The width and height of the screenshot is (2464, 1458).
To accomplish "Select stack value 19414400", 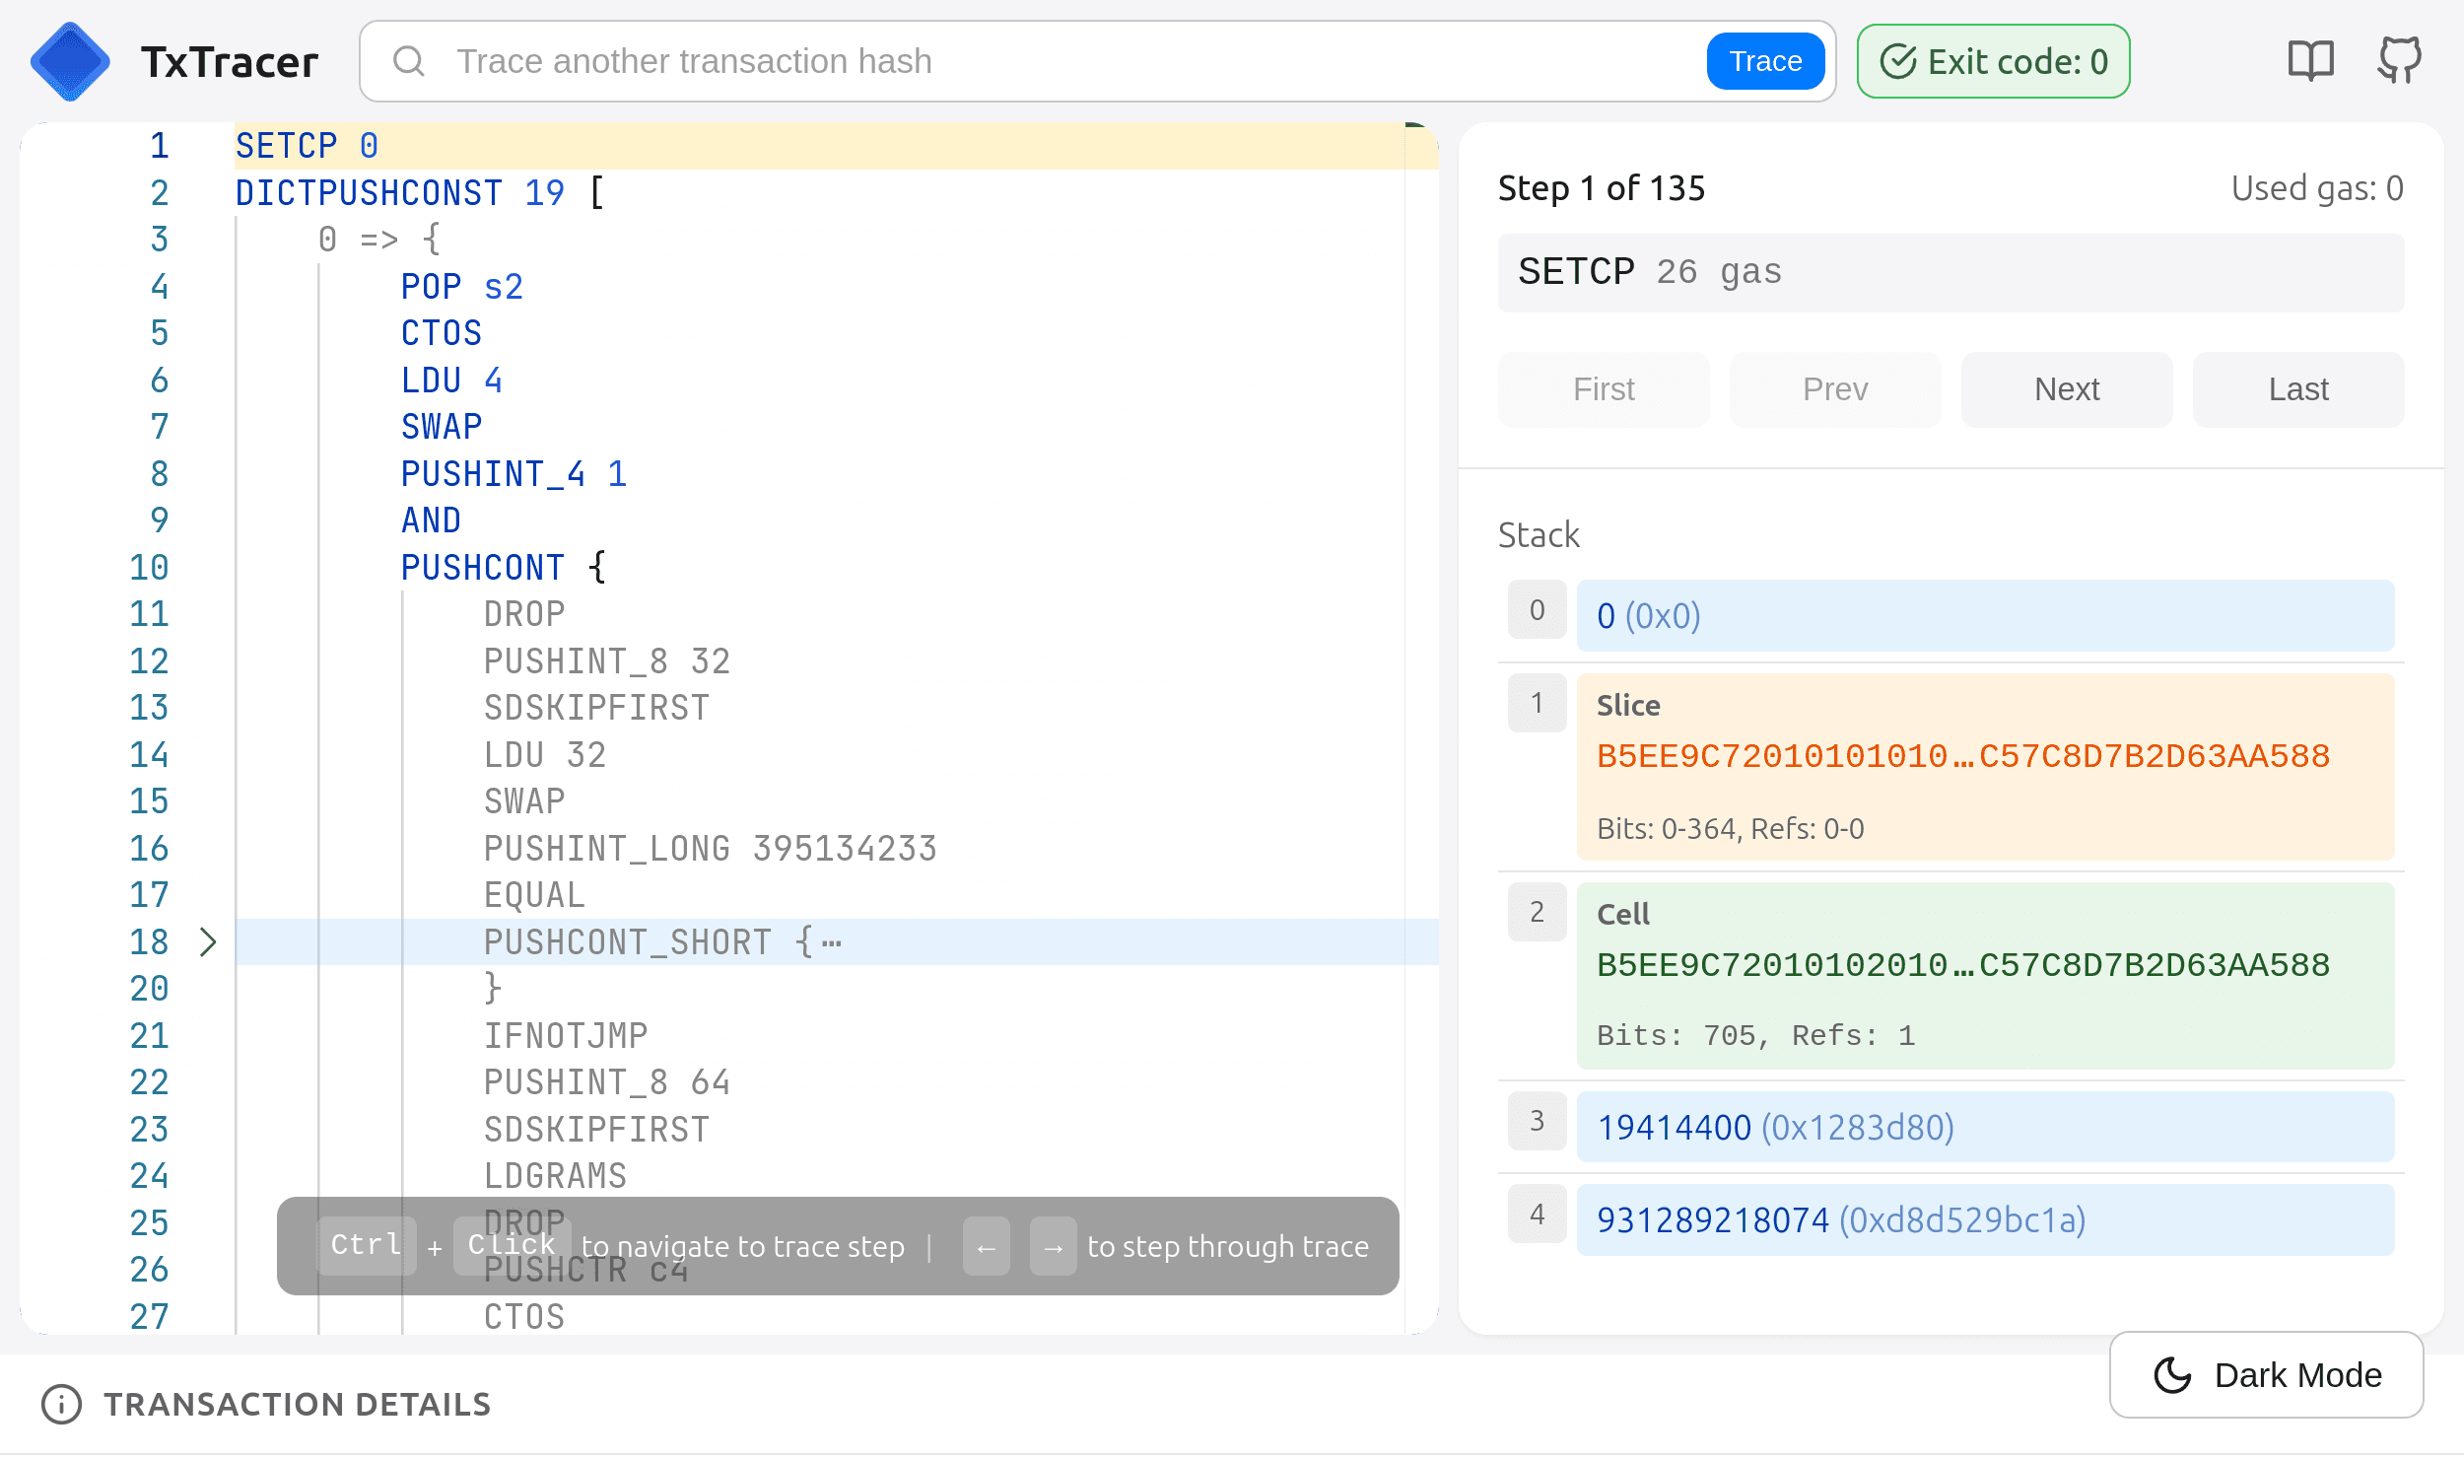I will pos(1985,1127).
